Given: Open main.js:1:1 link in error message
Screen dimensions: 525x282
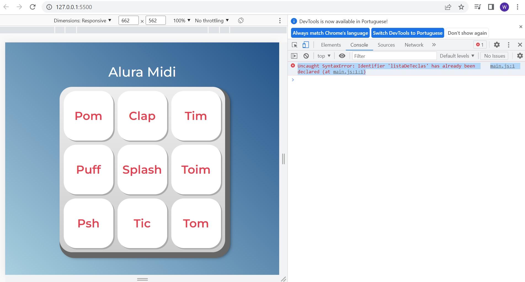Looking at the screenshot, I should [x=348, y=72].
